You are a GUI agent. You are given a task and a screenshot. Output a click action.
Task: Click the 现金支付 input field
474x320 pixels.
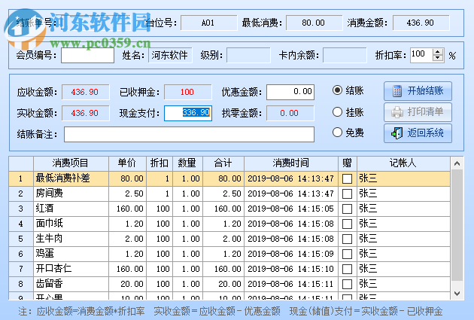tap(188, 113)
